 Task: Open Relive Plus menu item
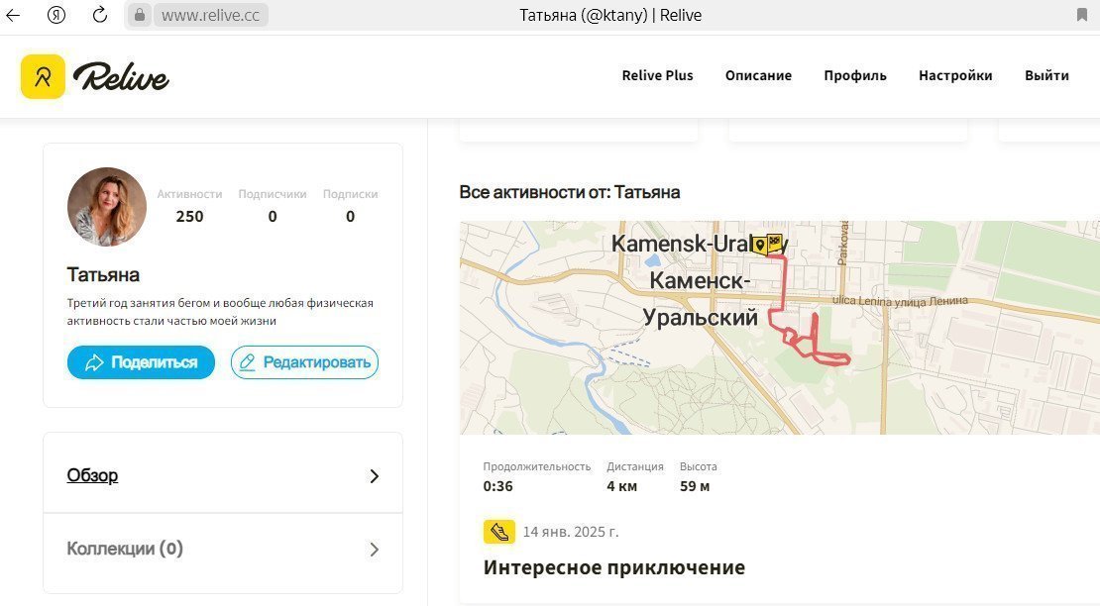point(657,75)
